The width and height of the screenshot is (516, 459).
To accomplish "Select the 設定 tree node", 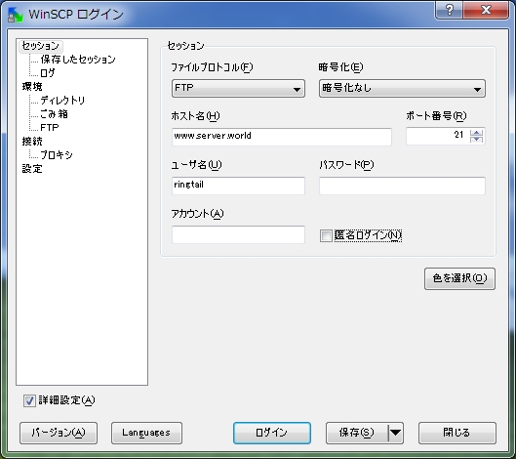I will 32,169.
